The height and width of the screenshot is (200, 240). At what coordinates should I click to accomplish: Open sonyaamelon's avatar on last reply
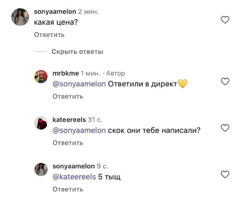[41, 169]
